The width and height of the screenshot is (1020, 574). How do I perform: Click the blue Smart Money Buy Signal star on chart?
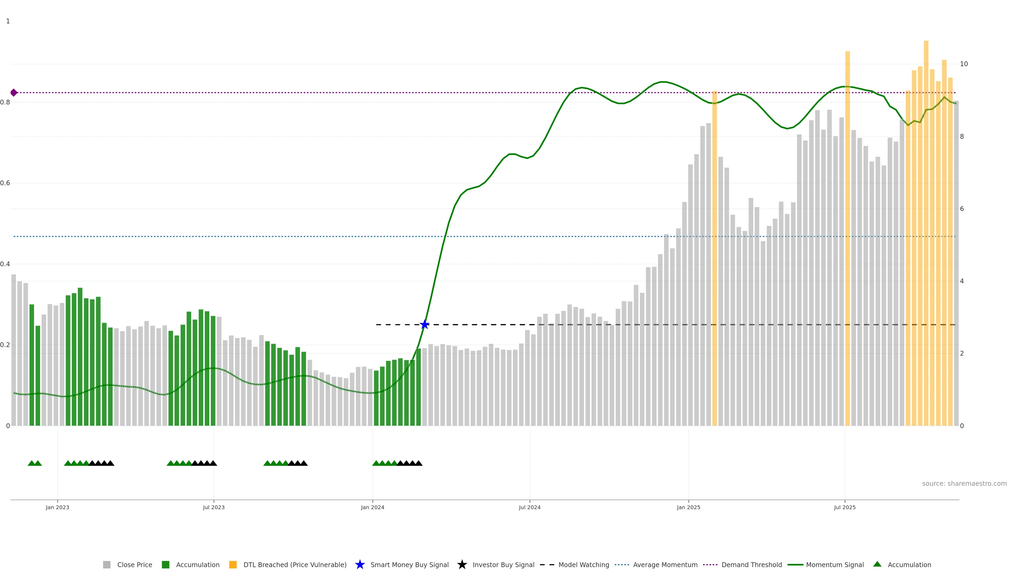coord(424,325)
